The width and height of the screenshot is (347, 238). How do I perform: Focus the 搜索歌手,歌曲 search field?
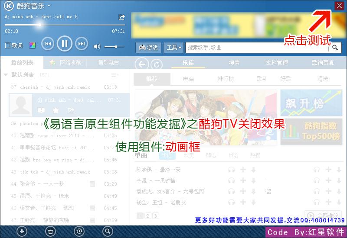pyautogui.click(x=257, y=48)
